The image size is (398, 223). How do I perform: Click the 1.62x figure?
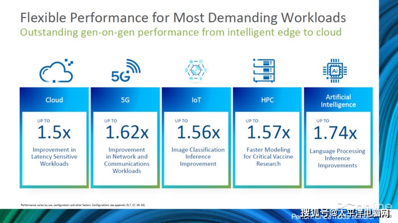[x=127, y=132]
